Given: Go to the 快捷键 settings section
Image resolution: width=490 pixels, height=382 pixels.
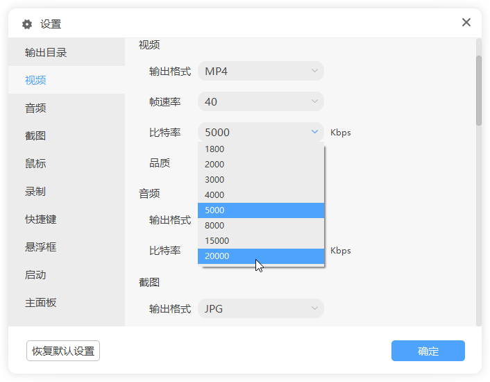Looking at the screenshot, I should pyautogui.click(x=41, y=219).
